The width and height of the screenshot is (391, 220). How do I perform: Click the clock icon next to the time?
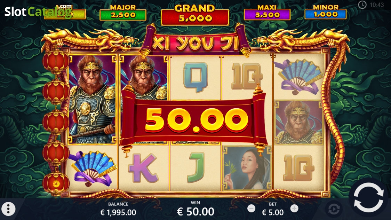click(x=362, y=5)
